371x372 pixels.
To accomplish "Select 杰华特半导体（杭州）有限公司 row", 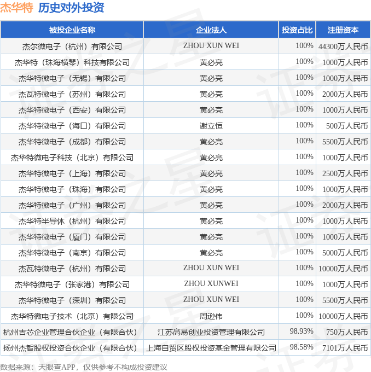I will (185, 221).
